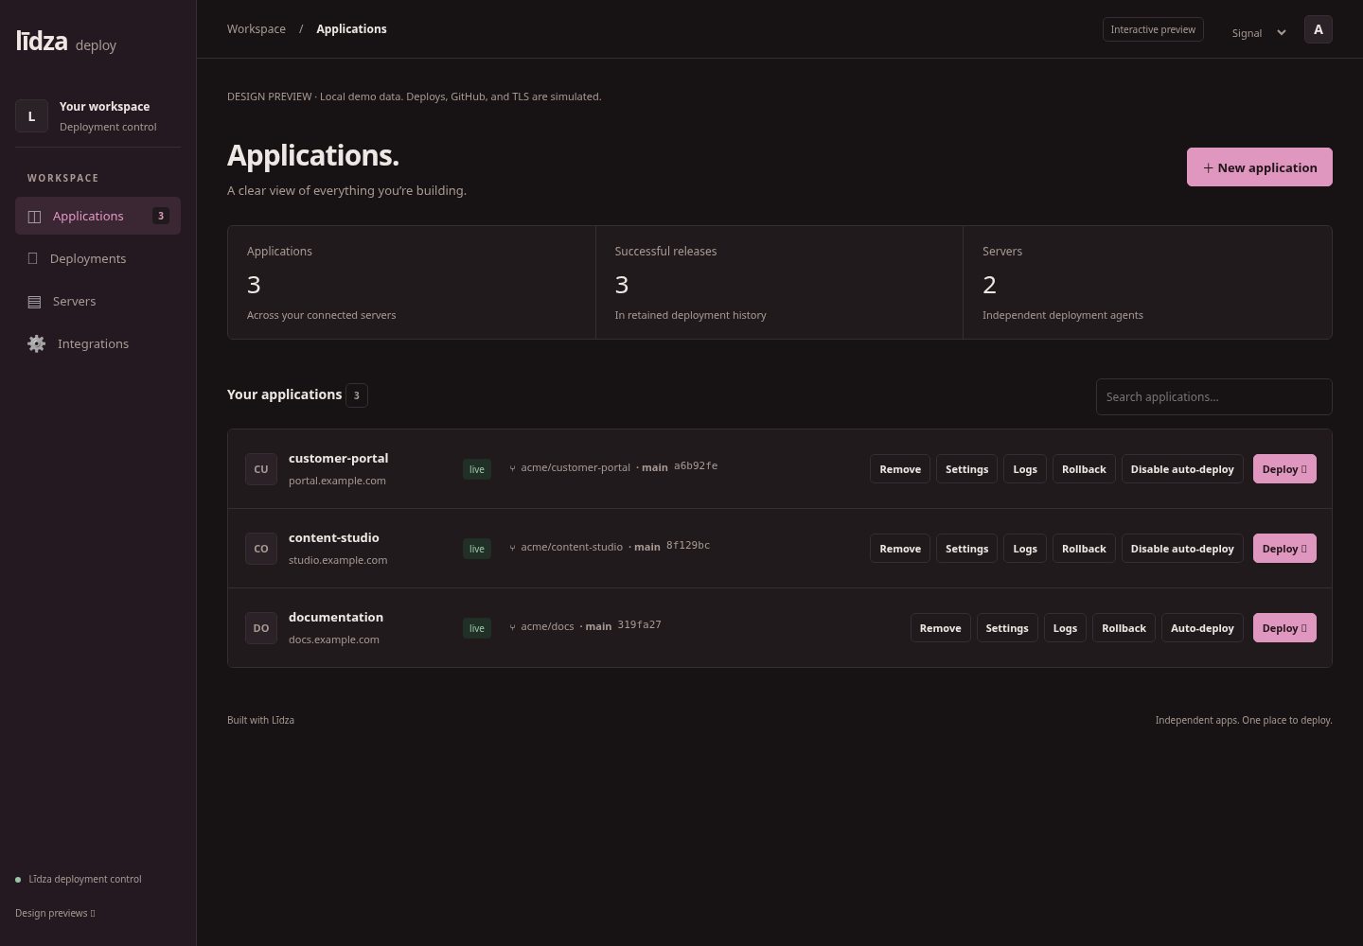The width and height of the screenshot is (1363, 946).
Task: Click live badge on content-studio row
Action: click(x=477, y=549)
